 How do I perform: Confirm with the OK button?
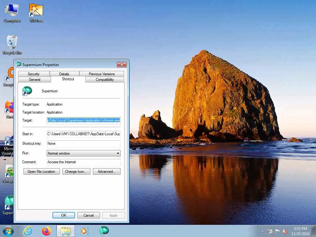click(64, 215)
